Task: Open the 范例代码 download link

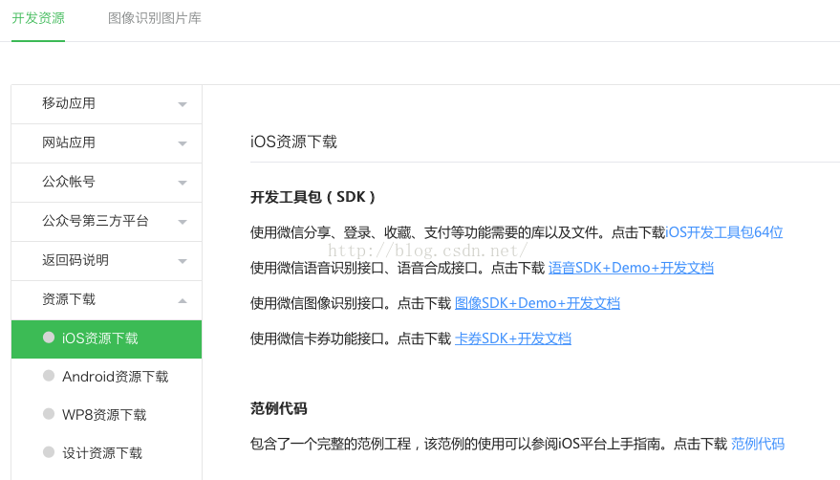Action: [x=758, y=444]
